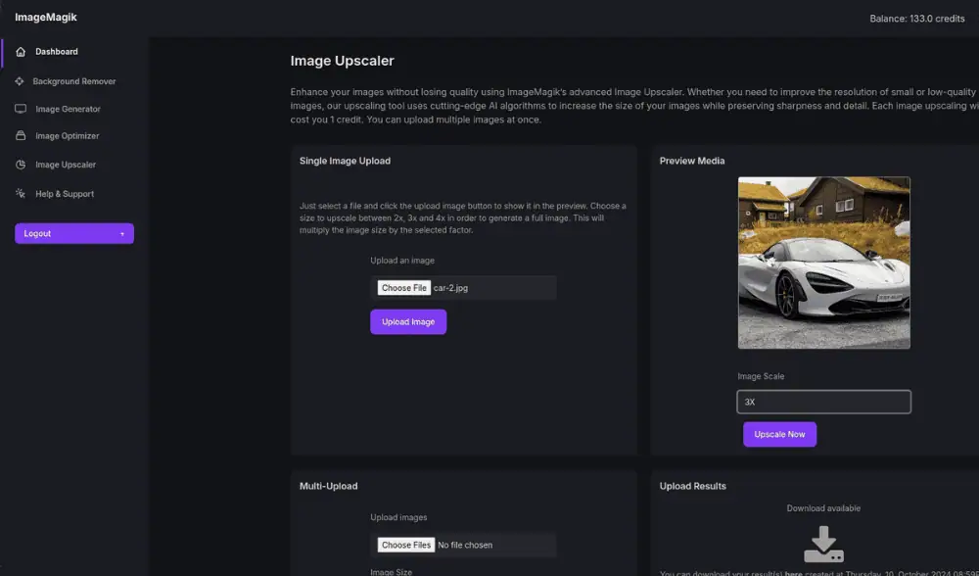Open the Image Scale 3X dropdown

823,402
